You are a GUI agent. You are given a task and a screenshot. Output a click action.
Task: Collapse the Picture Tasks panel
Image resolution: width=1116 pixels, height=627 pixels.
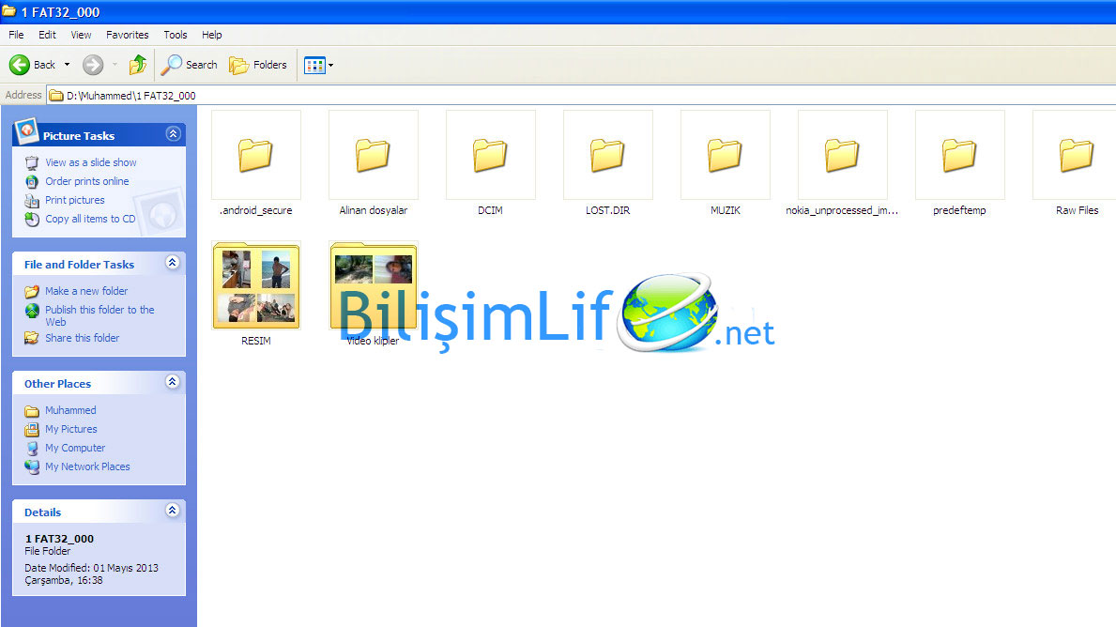click(x=172, y=134)
